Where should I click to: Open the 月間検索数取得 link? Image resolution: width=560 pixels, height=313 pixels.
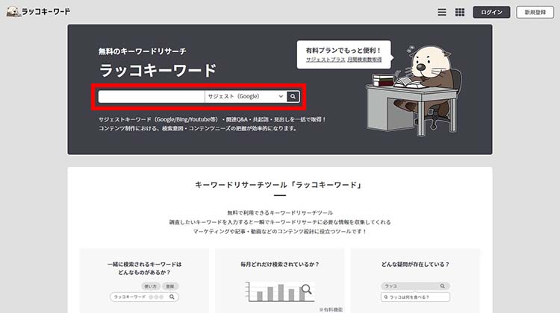point(364,60)
